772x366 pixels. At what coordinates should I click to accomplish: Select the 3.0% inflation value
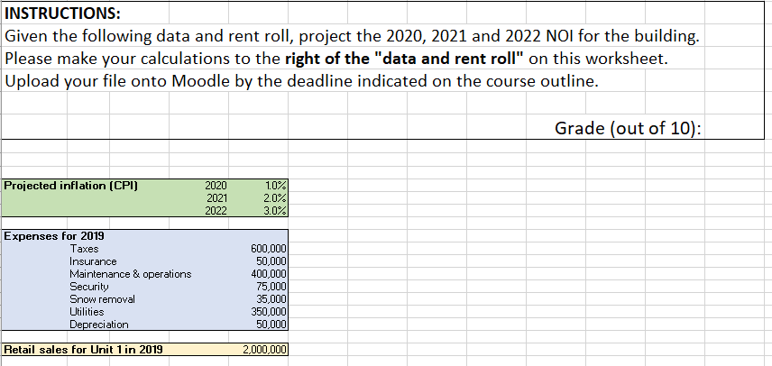pyautogui.click(x=275, y=211)
